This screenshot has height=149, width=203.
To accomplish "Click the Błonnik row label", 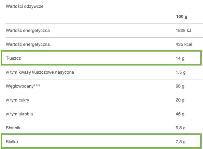I will coord(13,128).
